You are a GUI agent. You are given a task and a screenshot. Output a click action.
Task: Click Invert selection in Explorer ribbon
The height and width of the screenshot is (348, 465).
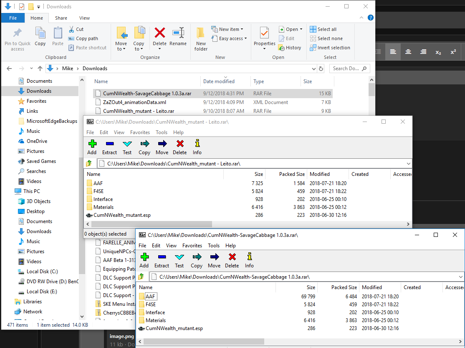click(x=330, y=48)
